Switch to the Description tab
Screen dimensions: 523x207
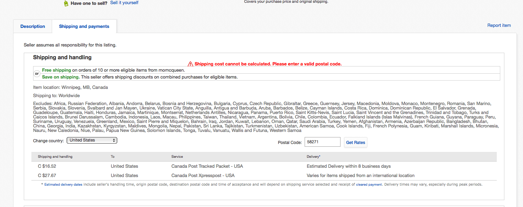pos(32,26)
